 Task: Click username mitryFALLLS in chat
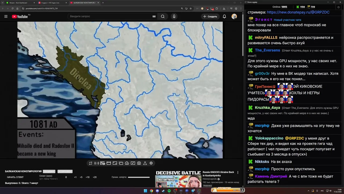point(266,38)
